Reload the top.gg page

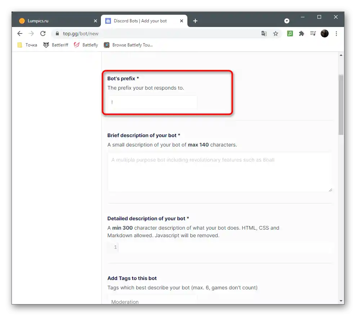pyautogui.click(x=43, y=33)
